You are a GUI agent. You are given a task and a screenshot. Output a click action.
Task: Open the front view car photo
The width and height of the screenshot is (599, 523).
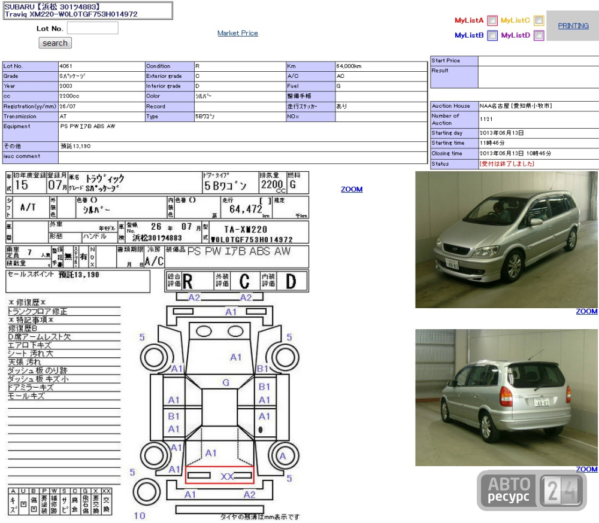click(506, 239)
